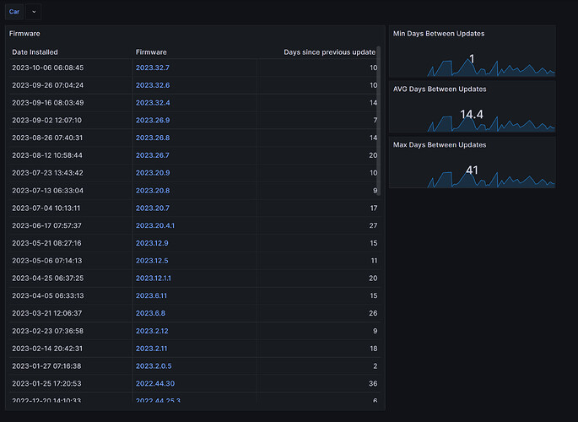Select date cell 2023-01-27 07:16:38
Screen dimensions: 578x422
[x=46, y=366]
